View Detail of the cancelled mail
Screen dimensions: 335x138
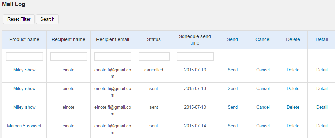click(x=322, y=70)
